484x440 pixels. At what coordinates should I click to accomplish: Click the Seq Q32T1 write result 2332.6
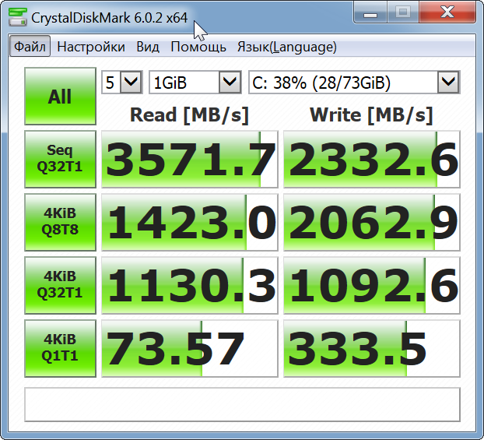click(372, 159)
